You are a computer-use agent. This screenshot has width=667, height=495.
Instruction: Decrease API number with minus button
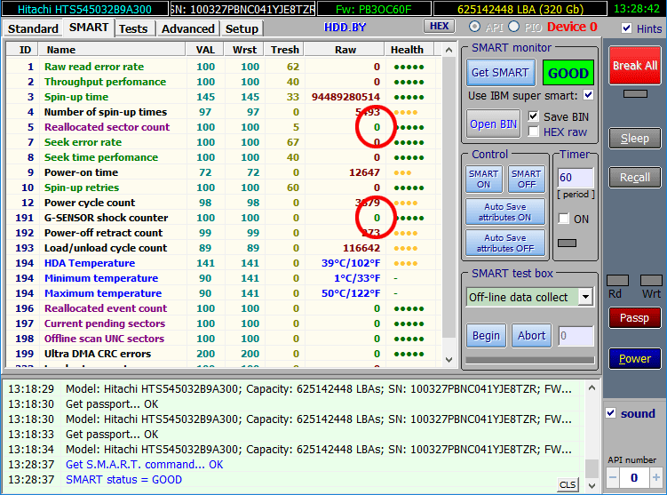613,477
